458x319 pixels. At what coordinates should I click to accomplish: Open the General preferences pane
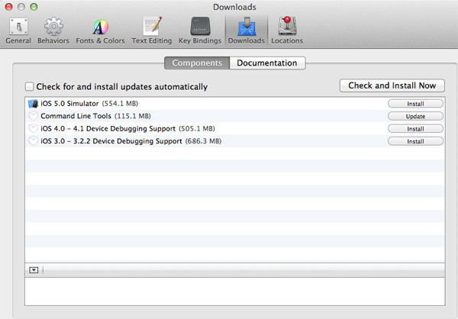[18, 31]
